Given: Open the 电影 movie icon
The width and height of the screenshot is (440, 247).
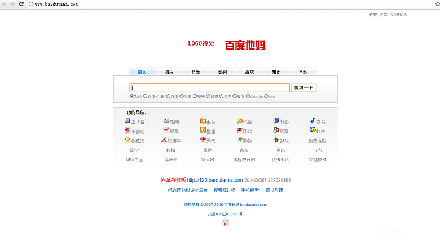Looking at the screenshot, I should coord(276,120).
